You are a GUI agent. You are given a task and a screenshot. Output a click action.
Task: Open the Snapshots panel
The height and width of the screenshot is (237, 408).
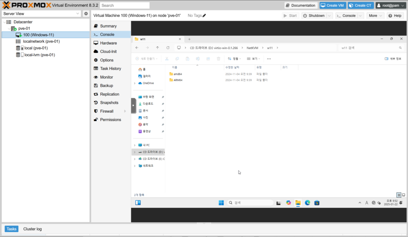pyautogui.click(x=109, y=103)
